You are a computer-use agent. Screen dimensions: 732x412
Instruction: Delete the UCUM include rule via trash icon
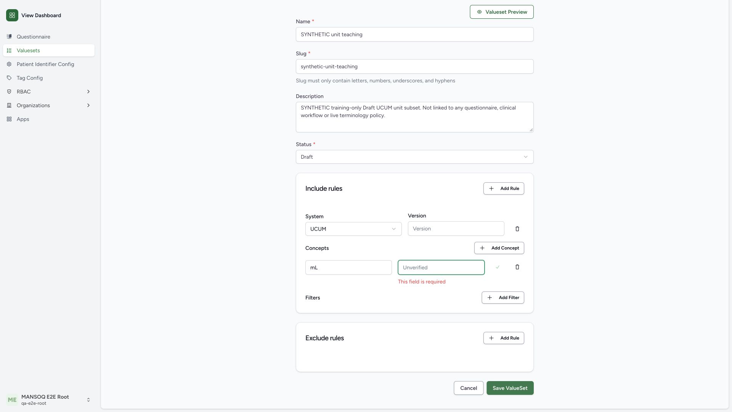tap(517, 229)
